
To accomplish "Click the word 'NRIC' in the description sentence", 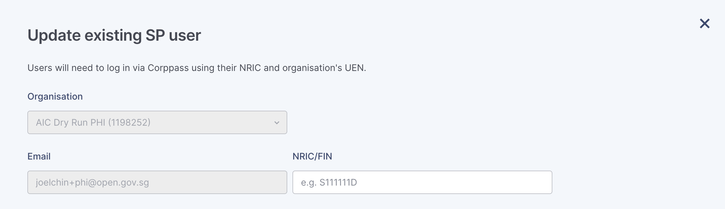I will [x=250, y=68].
